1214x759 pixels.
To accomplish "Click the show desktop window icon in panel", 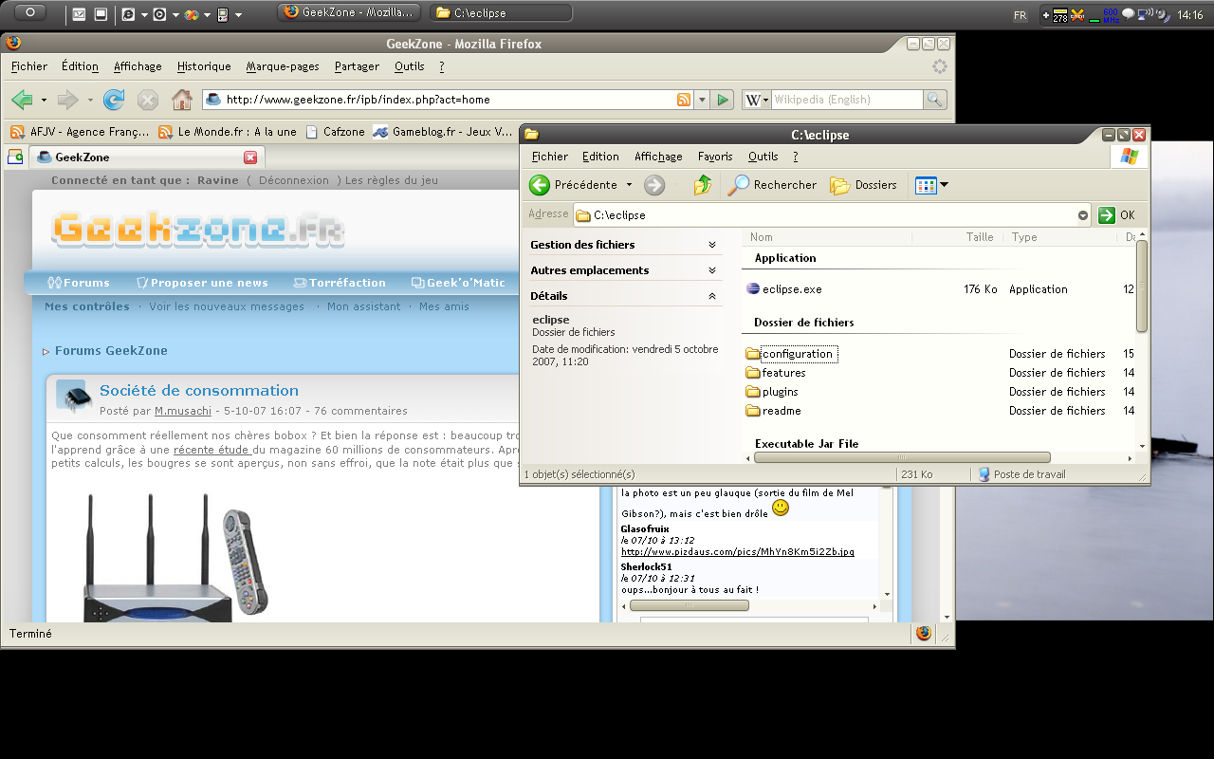I will (x=101, y=14).
